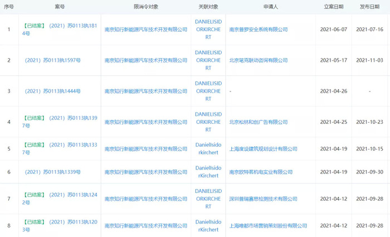Select filing date 2021-04-12 for case 1242
This screenshot has height=237, width=390.
[x=334, y=199]
